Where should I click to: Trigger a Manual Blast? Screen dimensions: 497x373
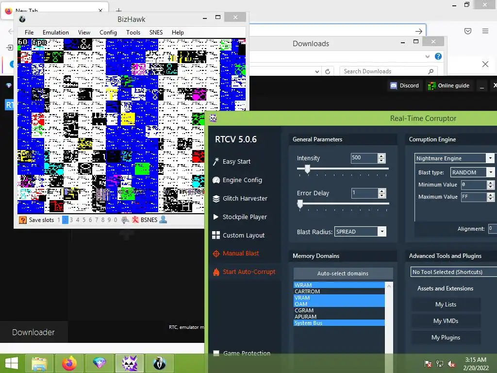tap(236, 253)
